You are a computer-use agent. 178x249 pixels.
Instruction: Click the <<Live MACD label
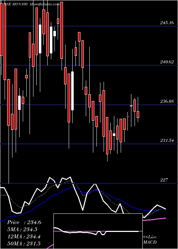tap(150, 240)
